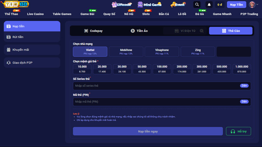This screenshot has height=147, width=262.
Task: Open the Mini Game icon
Action: 140,5
